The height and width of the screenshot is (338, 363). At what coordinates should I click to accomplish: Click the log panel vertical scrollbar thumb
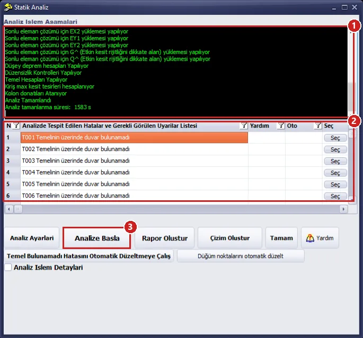click(x=351, y=97)
